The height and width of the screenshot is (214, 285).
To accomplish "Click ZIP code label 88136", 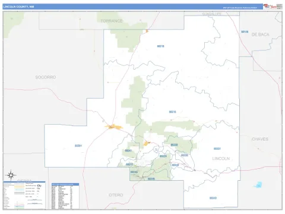I will [x=245, y=32].
